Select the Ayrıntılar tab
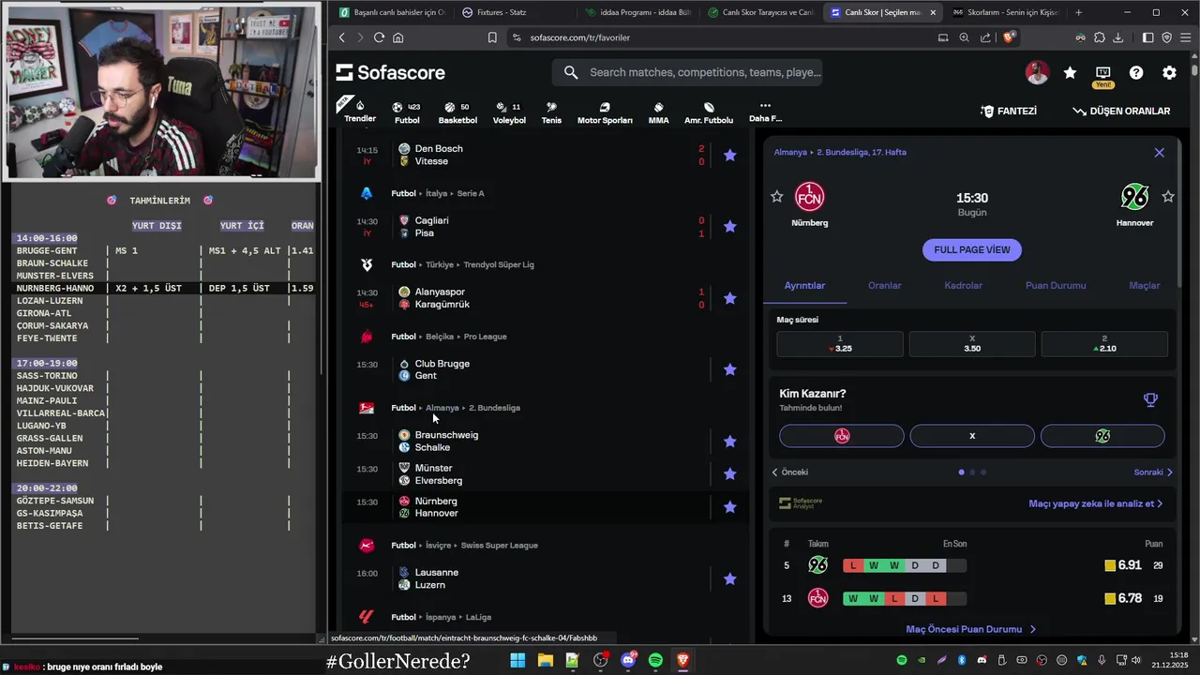This screenshot has height=675, width=1200. tap(804, 285)
